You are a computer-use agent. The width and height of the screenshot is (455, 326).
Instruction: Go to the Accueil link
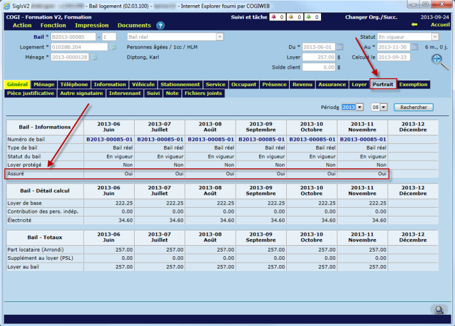coord(440,25)
